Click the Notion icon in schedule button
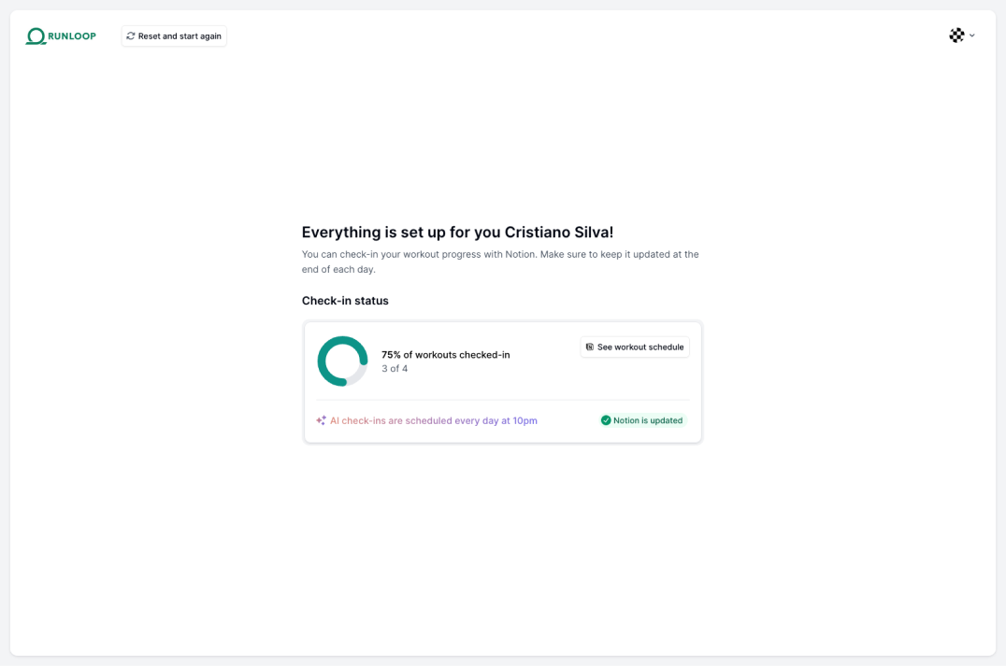Image resolution: width=1006 pixels, height=666 pixels. 590,347
